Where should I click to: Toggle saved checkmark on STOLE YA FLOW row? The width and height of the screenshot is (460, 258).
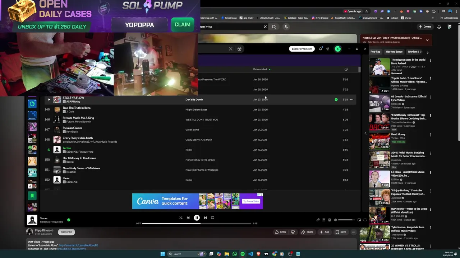(336, 100)
